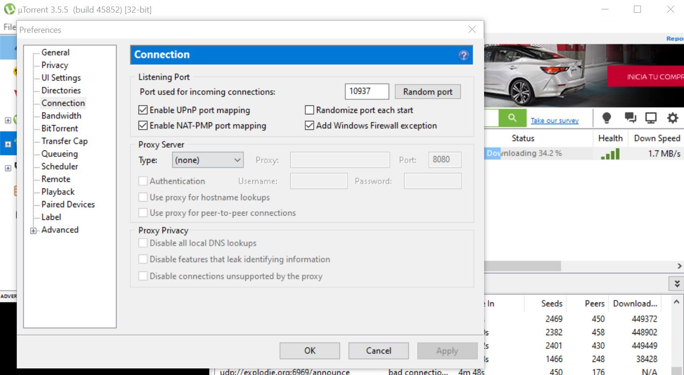Click the horizontal scrollbar thumb in torrent list
This screenshot has width=684, height=375.
click(x=522, y=266)
